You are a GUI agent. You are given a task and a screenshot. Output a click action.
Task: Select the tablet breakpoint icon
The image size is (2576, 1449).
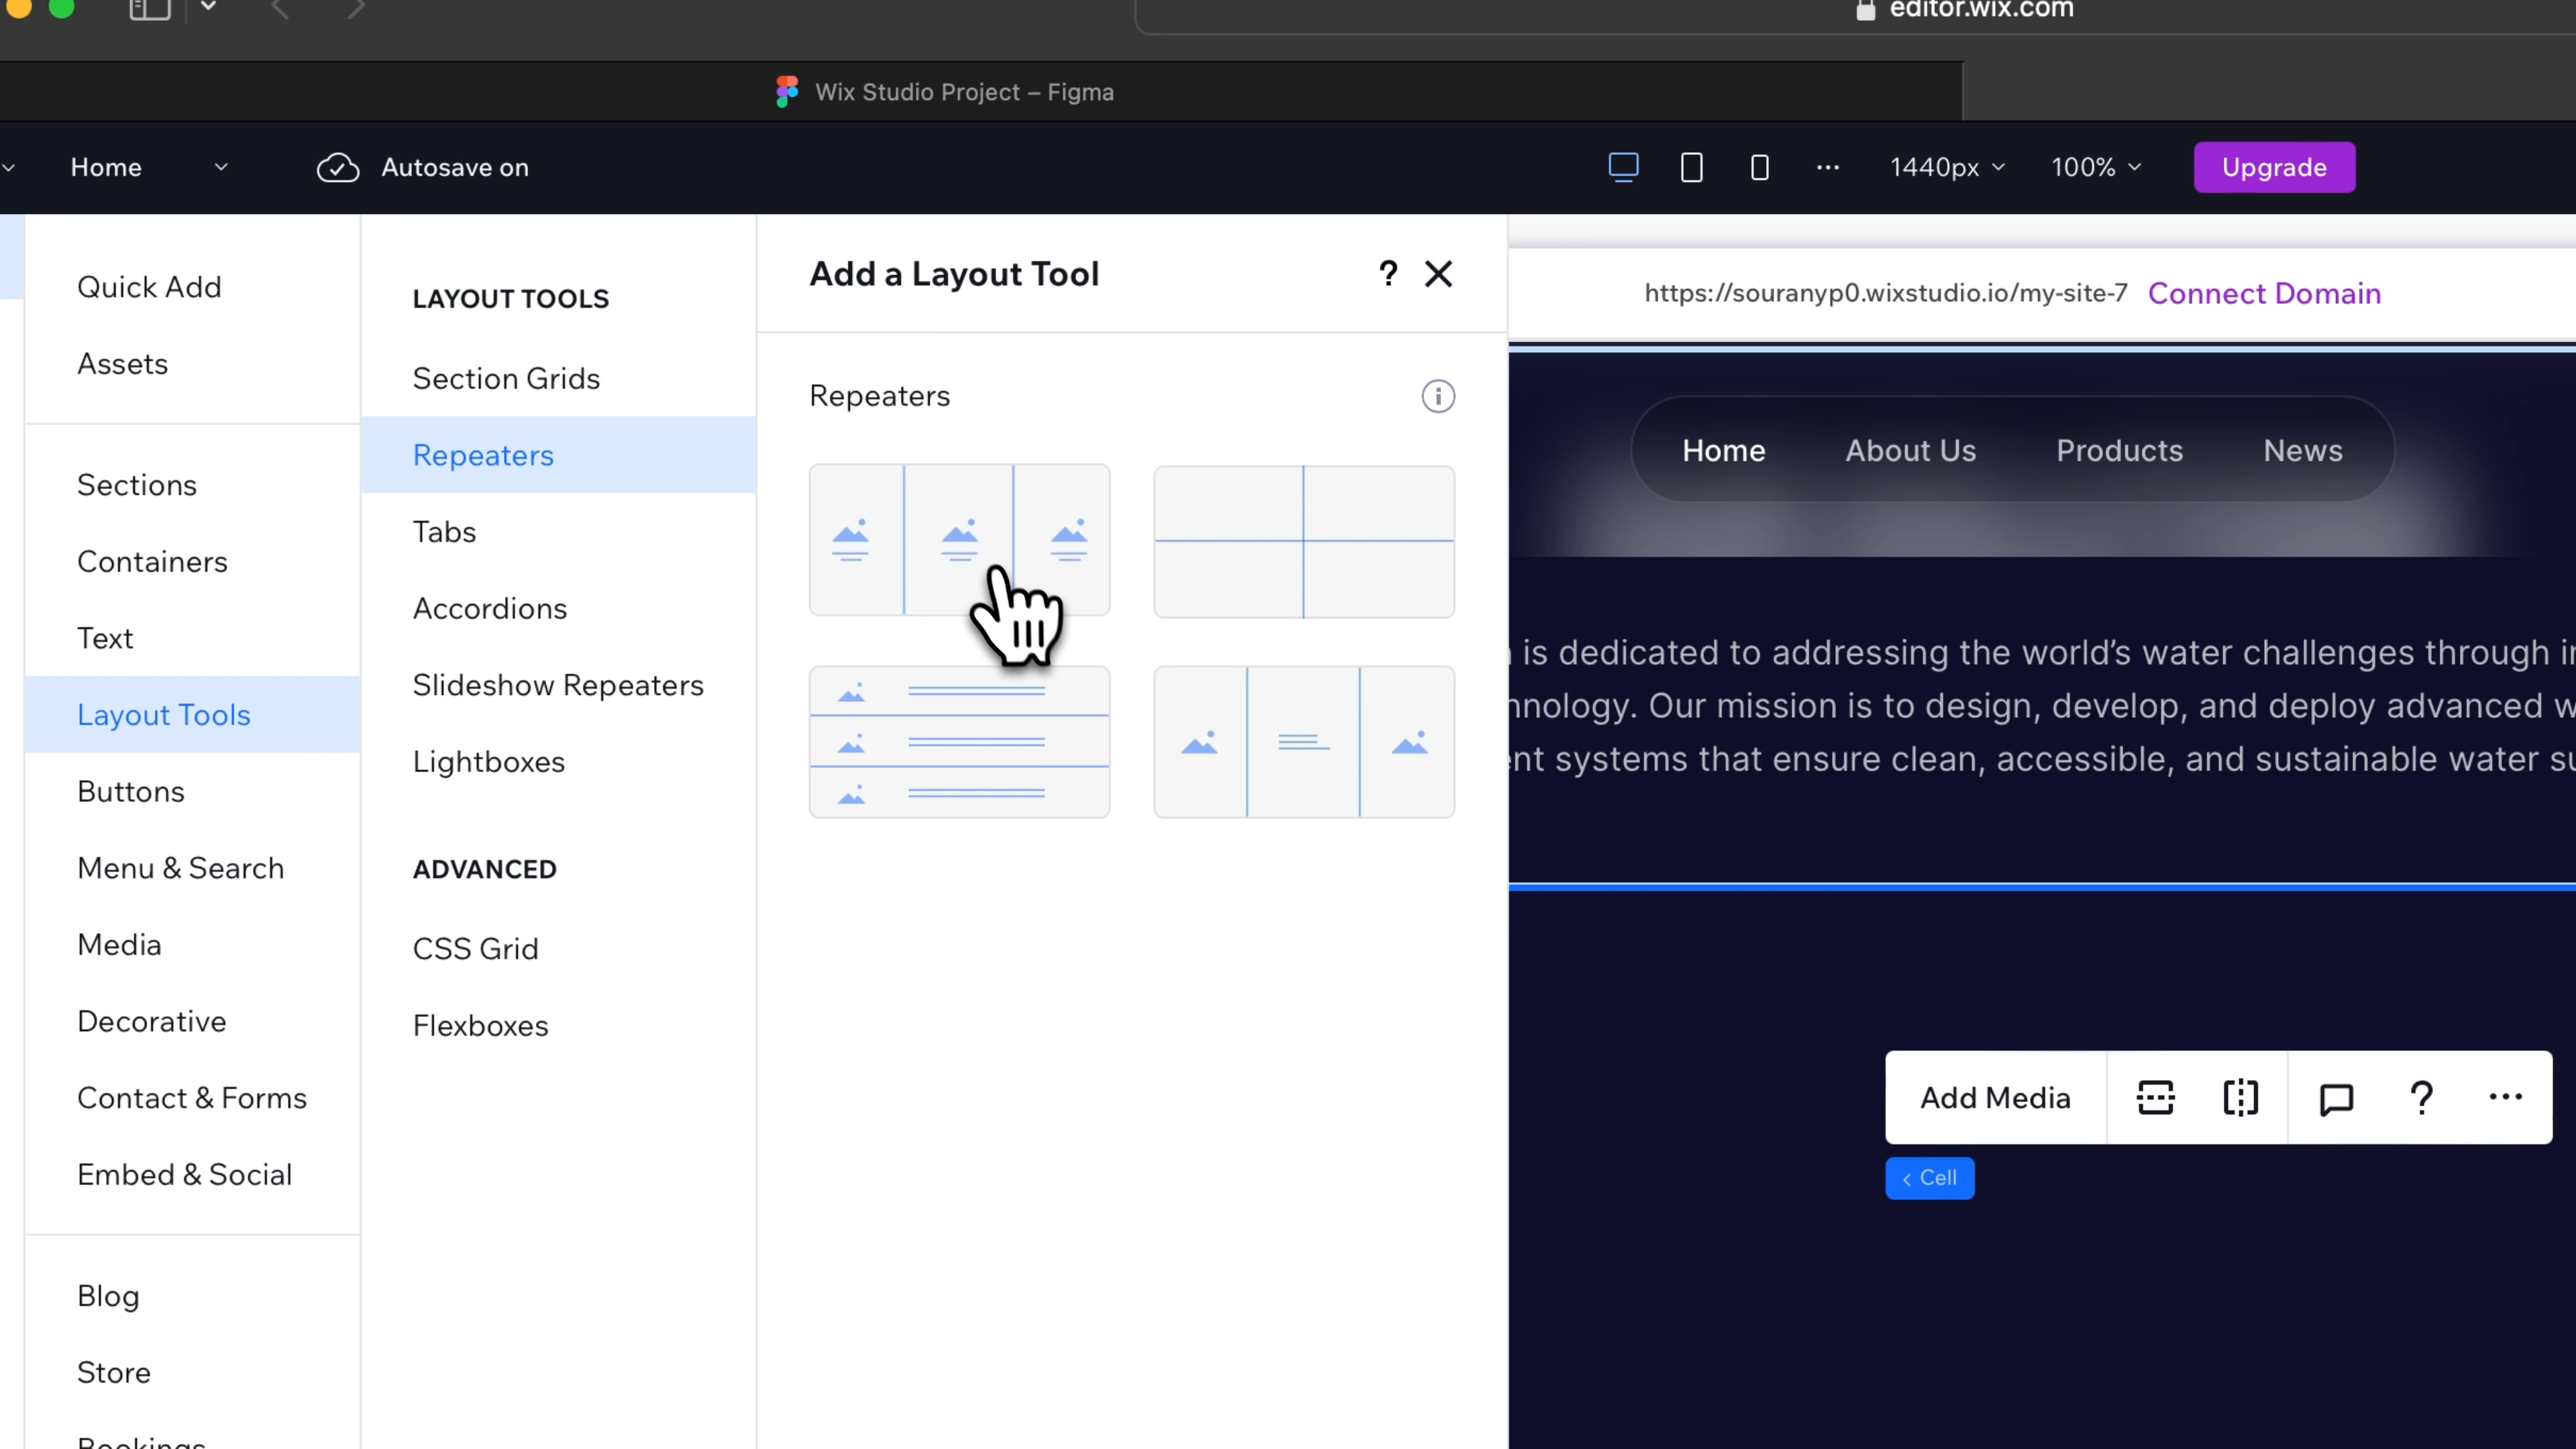[x=1691, y=167]
